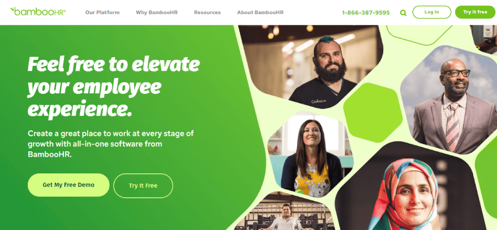497x230 pixels.
Task: Click the header Try it free button
Action: pos(475,12)
